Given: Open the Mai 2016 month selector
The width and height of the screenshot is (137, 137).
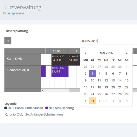Looking at the screenshot, I should [x=106, y=53].
